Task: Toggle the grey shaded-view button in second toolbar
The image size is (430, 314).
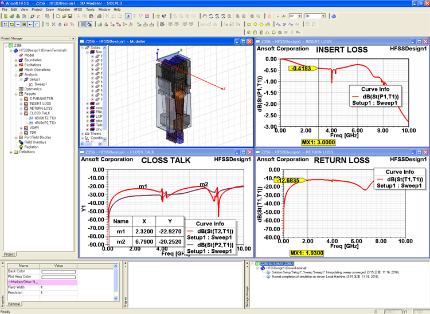Action: point(83,25)
